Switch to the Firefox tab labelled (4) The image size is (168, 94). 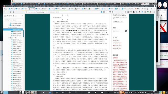point(38,9)
